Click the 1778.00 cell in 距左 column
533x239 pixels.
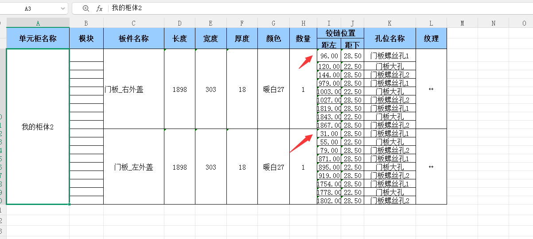pos(329,192)
